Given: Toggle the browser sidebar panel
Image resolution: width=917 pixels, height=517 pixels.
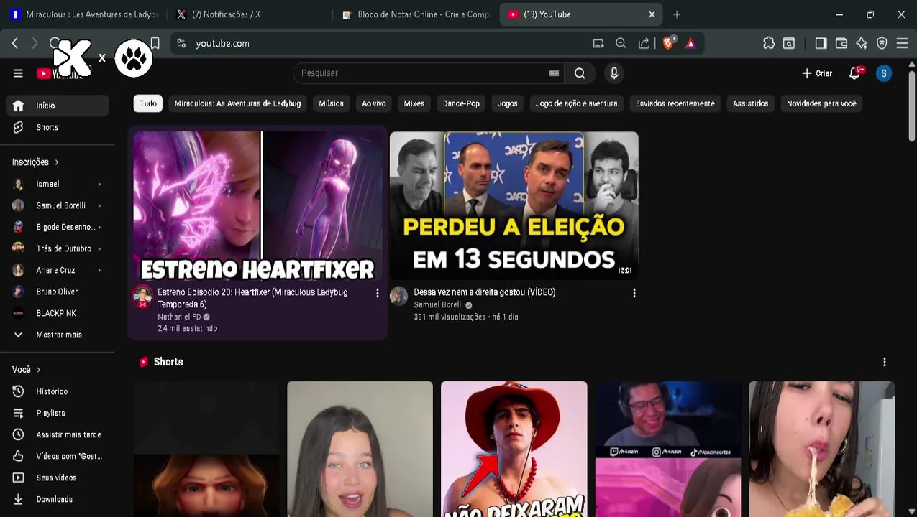Looking at the screenshot, I should tap(821, 43).
